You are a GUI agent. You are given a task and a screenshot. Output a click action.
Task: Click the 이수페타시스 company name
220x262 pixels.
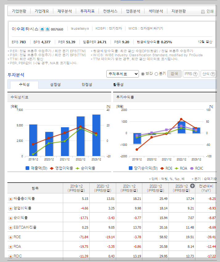[x=25, y=29]
